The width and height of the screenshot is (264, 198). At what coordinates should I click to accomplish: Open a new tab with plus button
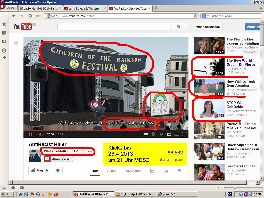156,8
